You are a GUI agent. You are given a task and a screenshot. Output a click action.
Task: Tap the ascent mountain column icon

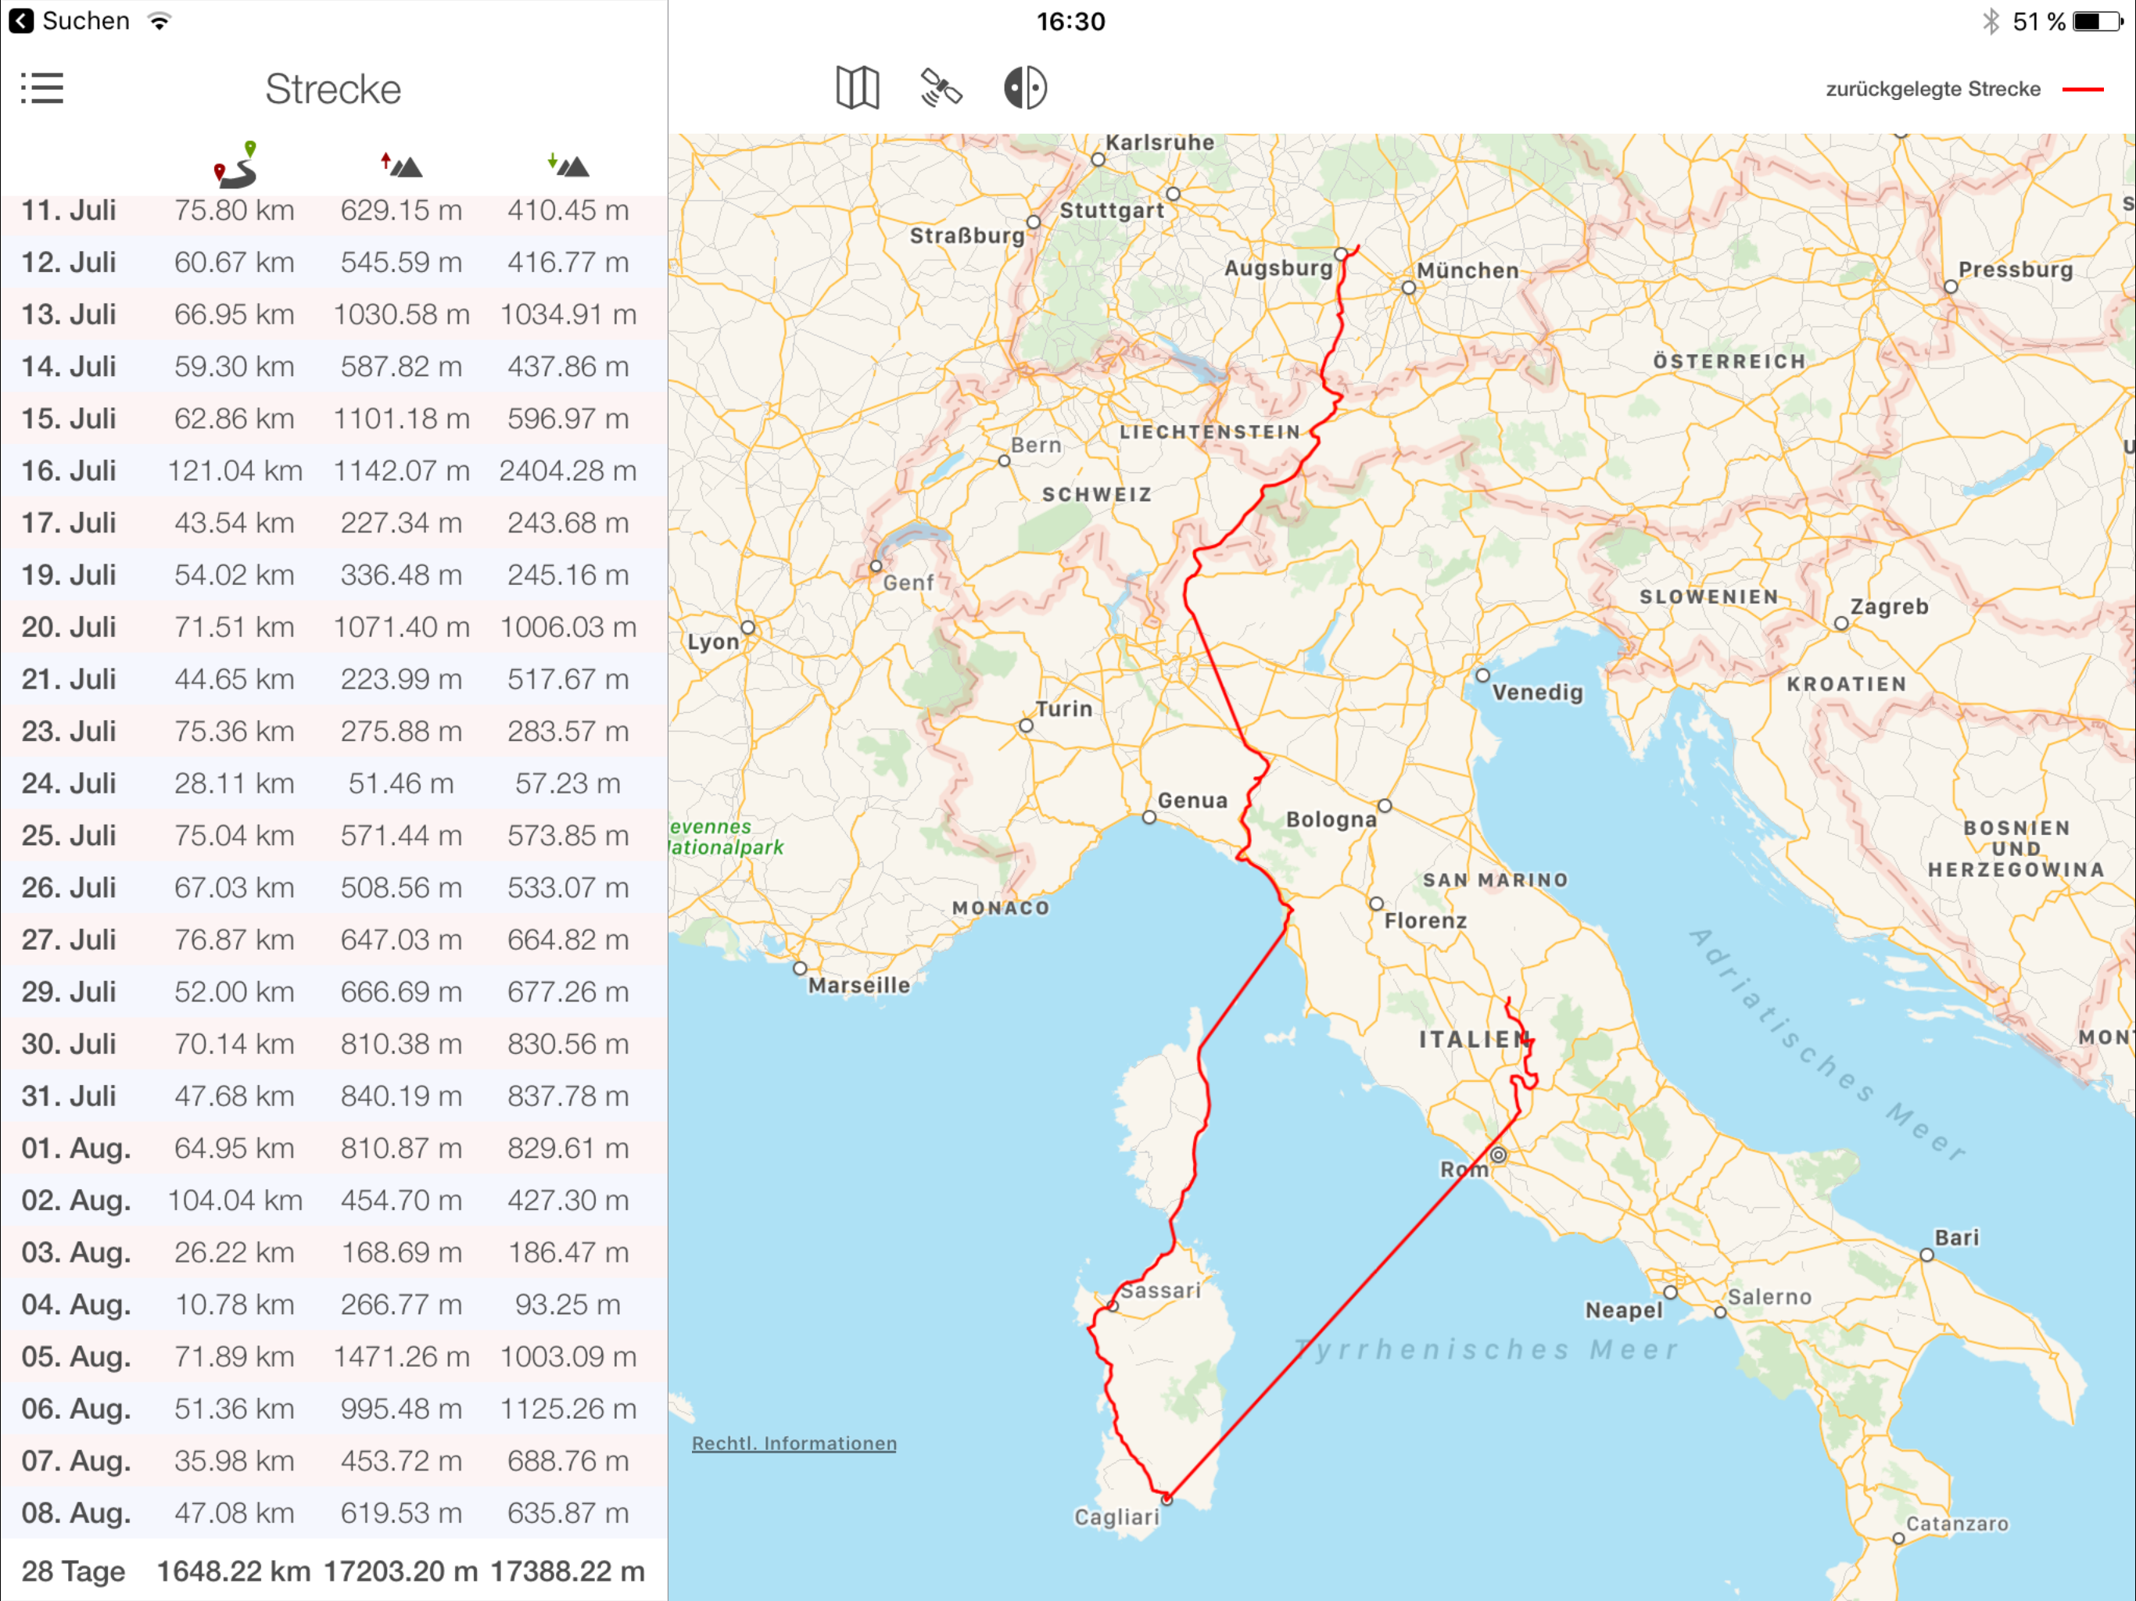pos(401,164)
